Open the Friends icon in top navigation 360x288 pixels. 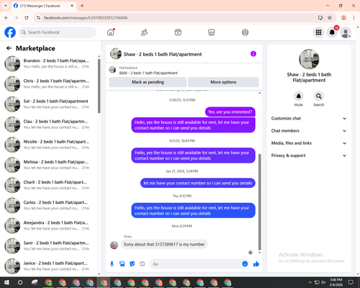pos(144,32)
